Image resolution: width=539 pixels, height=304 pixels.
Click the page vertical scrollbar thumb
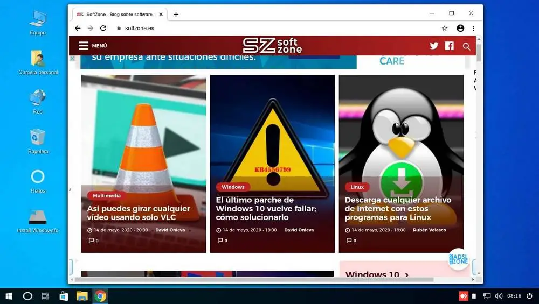479,53
